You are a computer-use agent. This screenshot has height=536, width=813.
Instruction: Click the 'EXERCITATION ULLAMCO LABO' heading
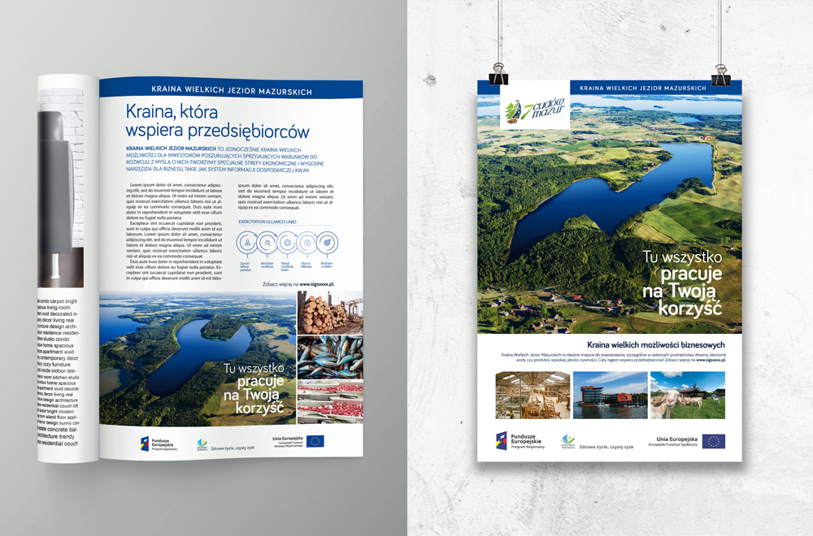[x=267, y=222]
